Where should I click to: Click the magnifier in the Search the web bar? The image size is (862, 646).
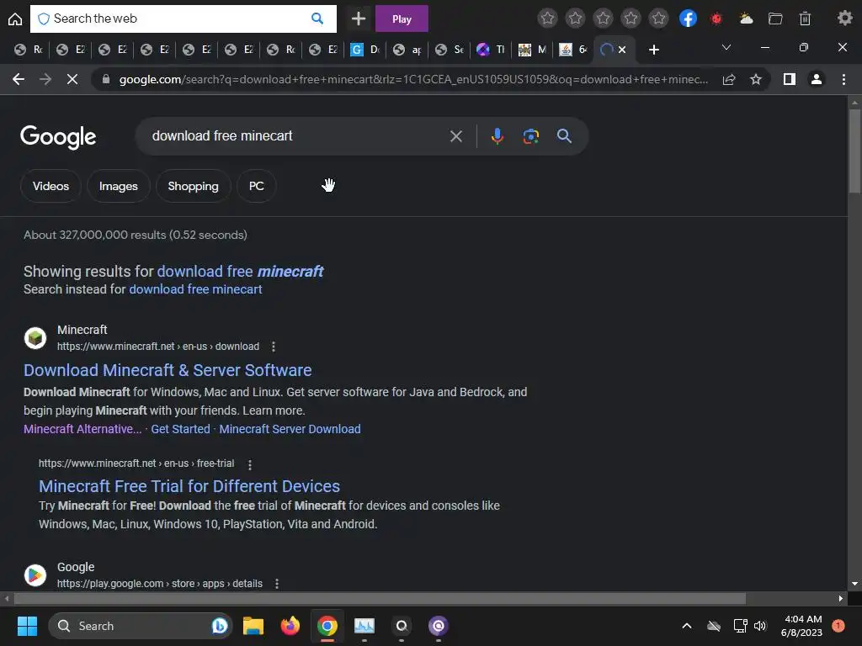pos(317,19)
